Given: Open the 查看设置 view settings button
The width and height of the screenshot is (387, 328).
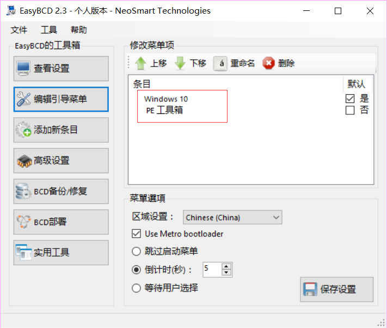Looking at the screenshot, I should pyautogui.click(x=61, y=69).
